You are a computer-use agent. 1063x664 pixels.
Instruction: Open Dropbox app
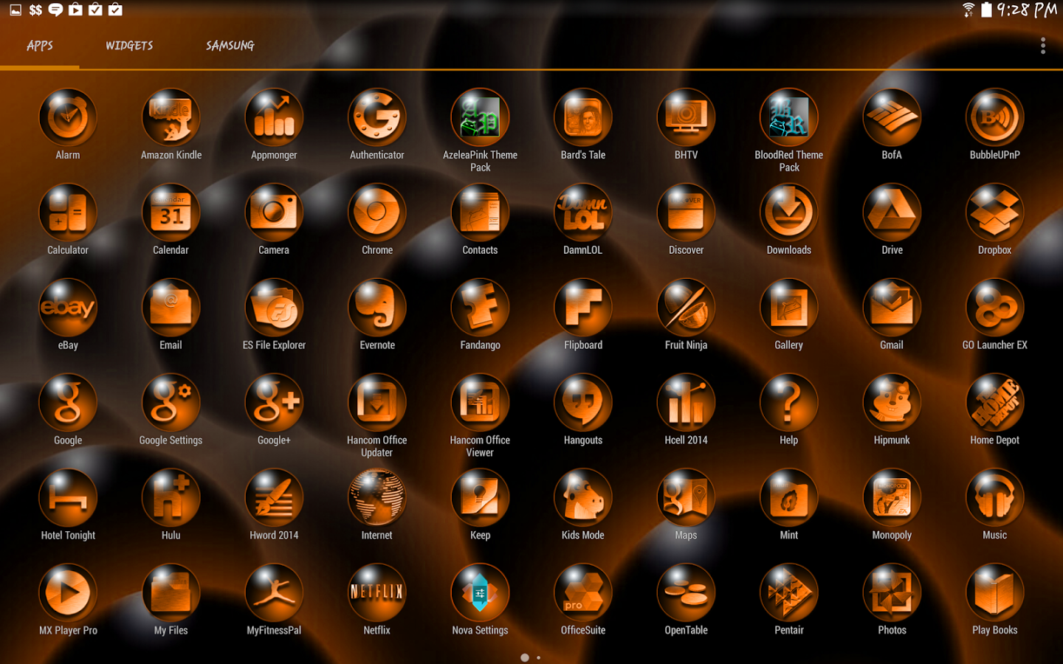995,212
